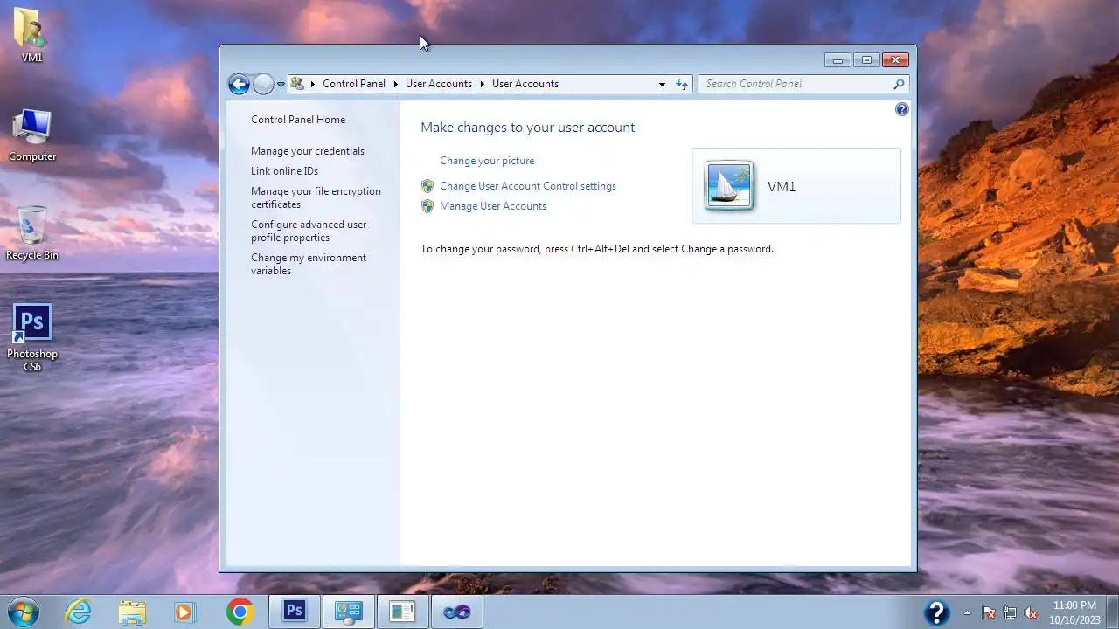
Task: Open the green window app on taskbar
Action: [402, 612]
